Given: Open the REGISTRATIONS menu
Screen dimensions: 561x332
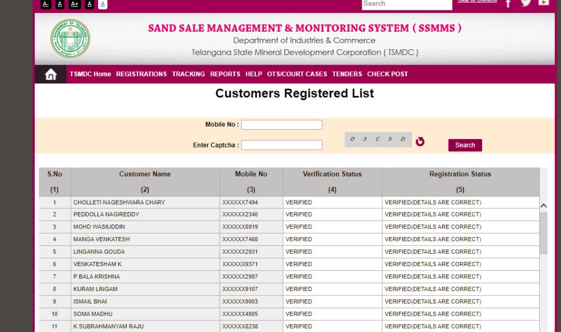Looking at the screenshot, I should [x=141, y=74].
